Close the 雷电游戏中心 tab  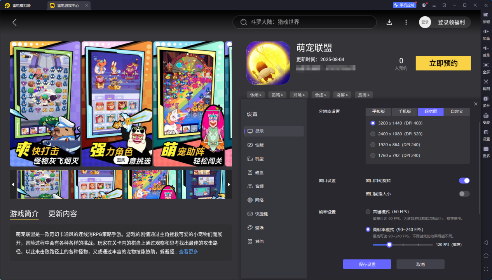(87, 5)
